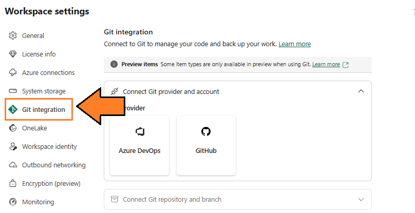
Task: Click the OneLake icon in sidebar
Action: coord(13,128)
